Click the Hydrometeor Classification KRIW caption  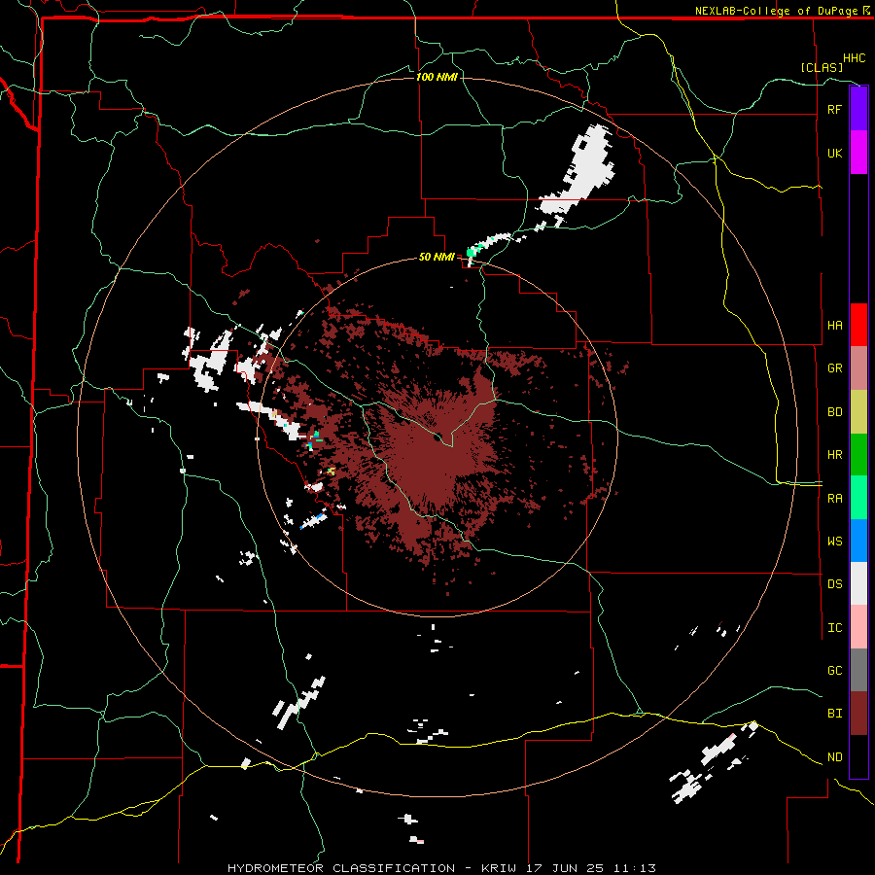[441, 868]
